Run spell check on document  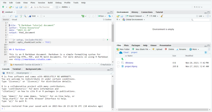click(x=21, y=16)
